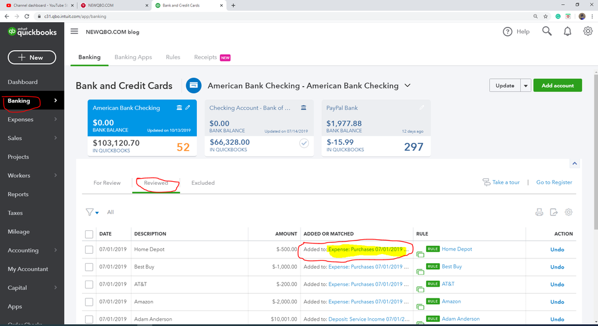Open the Go to Register link
598x326 pixels.
pos(554,182)
